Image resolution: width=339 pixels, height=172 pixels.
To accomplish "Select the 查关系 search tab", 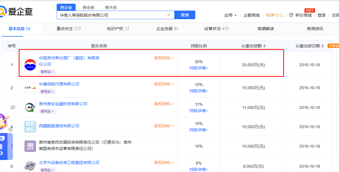I will 111,7.
